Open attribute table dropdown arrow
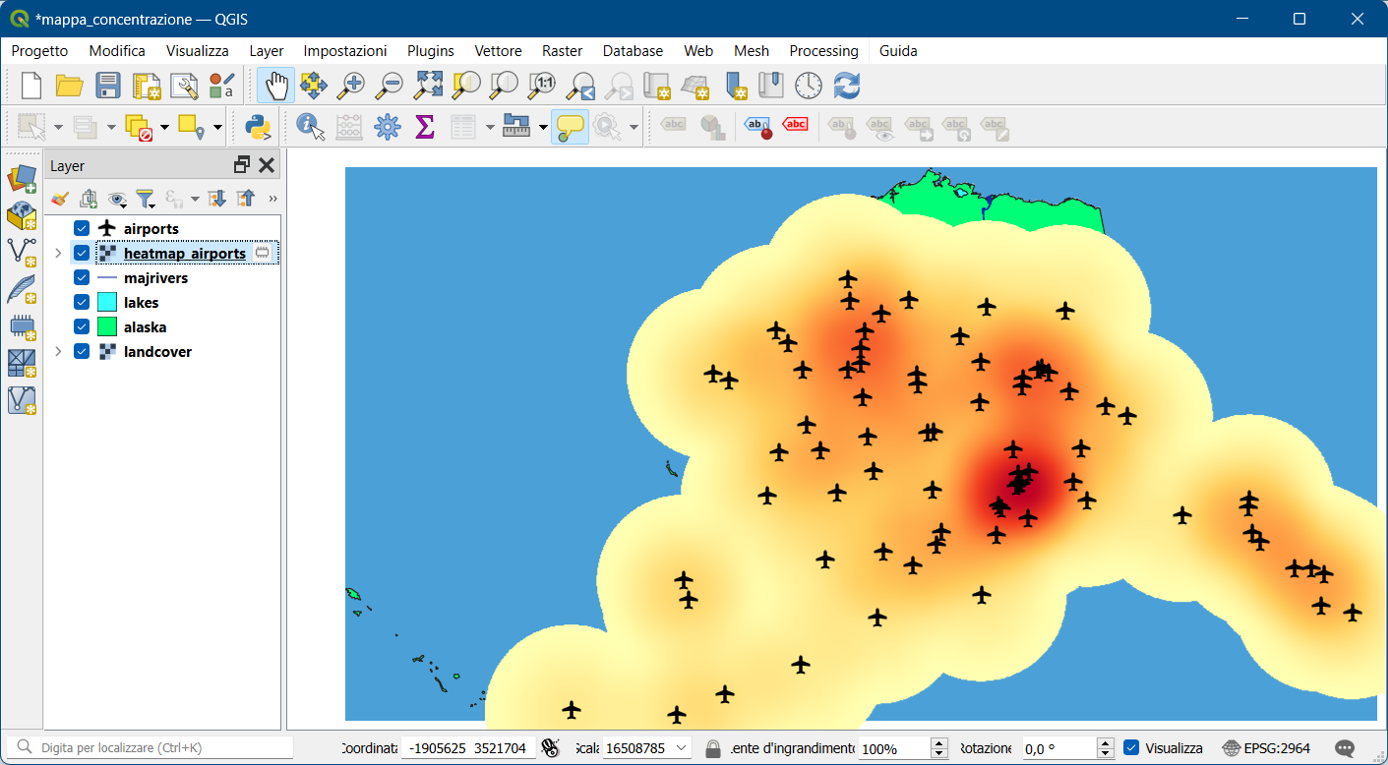Image resolution: width=1388 pixels, height=765 pixels. point(490,127)
